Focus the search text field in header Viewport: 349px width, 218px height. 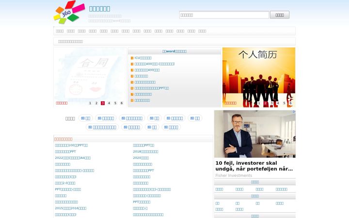224,15
